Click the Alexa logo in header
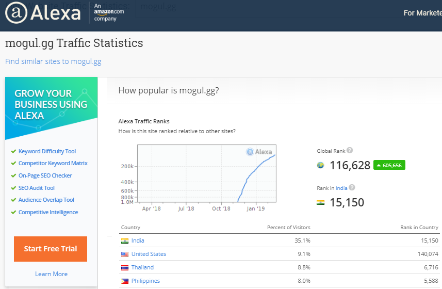442x289 pixels. coord(43,13)
